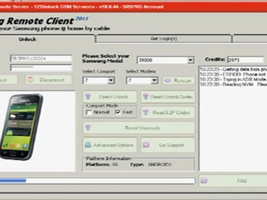This screenshot has height=200, width=267.
Task: Click the Disconnect button
Action: (48, 80)
